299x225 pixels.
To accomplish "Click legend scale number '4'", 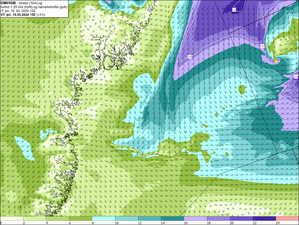I will tap(47, 223).
